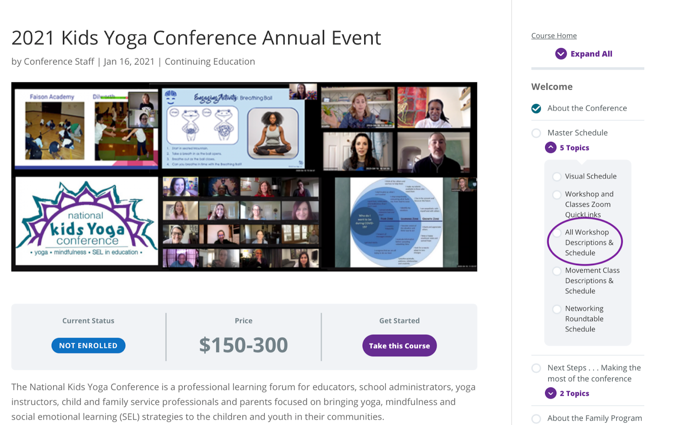
Task: Click the National Kids Yoga Conference logo
Action: (87, 221)
